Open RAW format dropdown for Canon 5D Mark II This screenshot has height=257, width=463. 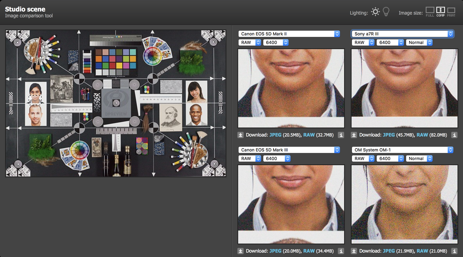click(250, 42)
